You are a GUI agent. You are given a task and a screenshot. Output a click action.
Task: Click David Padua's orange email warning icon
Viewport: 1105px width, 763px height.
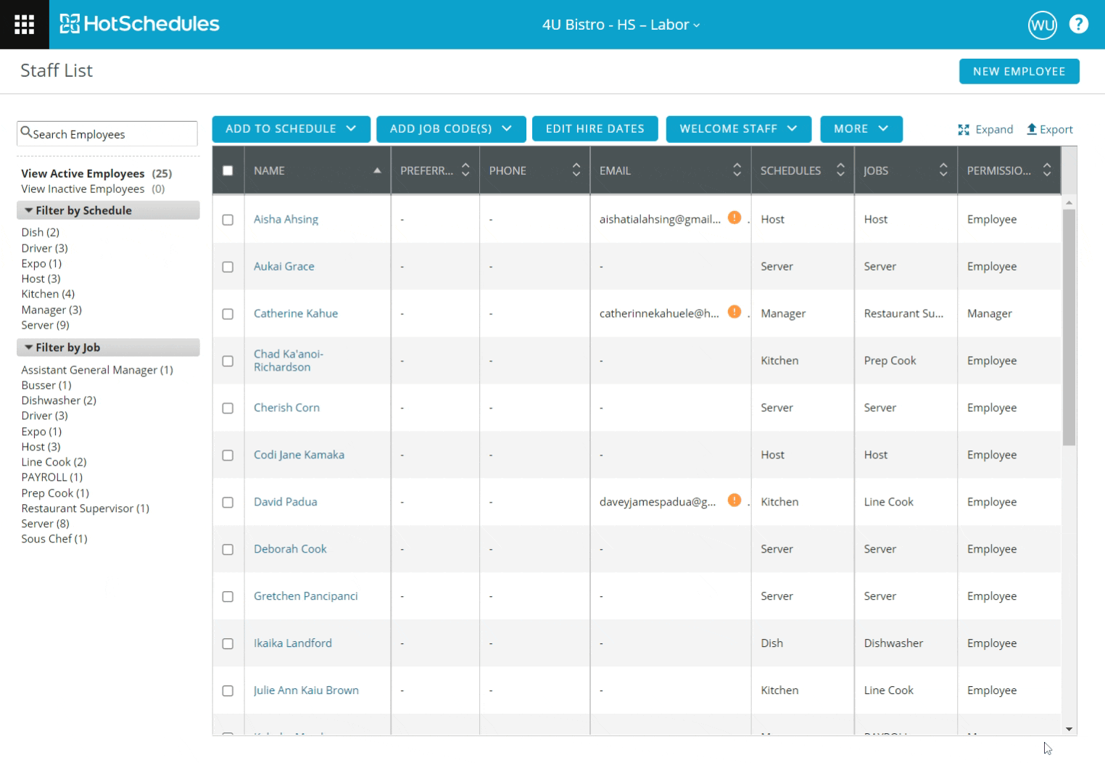pyautogui.click(x=734, y=500)
